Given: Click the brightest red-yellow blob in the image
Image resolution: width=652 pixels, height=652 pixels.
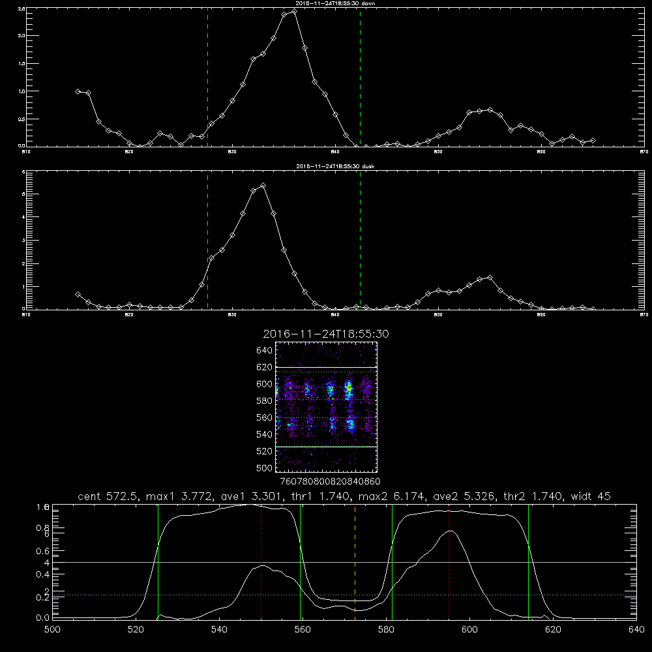Looking at the screenshot, I should click(x=349, y=388).
